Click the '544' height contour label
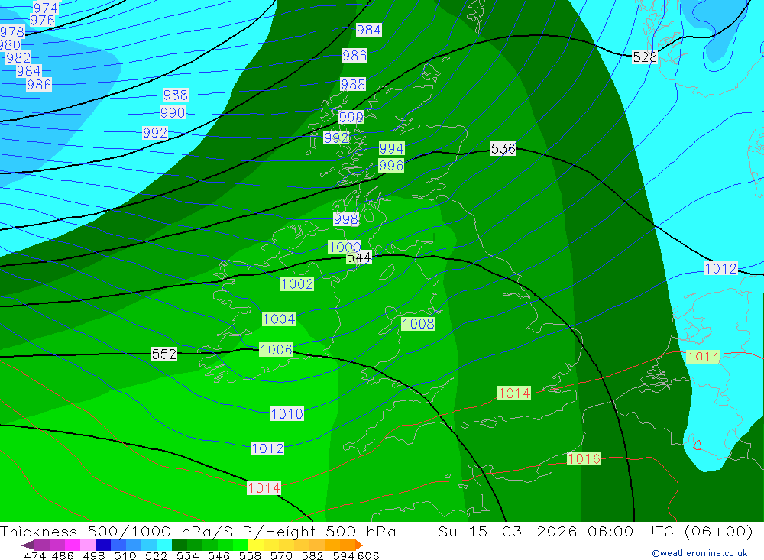764x560 pixels. (358, 257)
